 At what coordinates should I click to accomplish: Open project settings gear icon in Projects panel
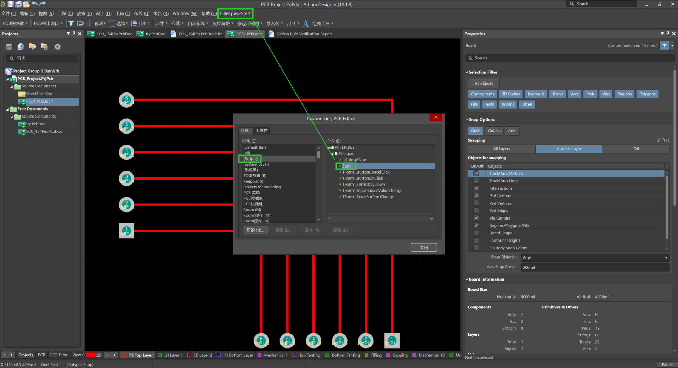point(57,46)
